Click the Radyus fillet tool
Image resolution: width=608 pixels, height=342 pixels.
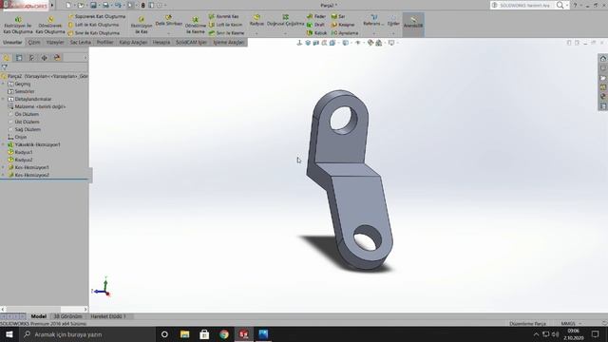click(256, 21)
